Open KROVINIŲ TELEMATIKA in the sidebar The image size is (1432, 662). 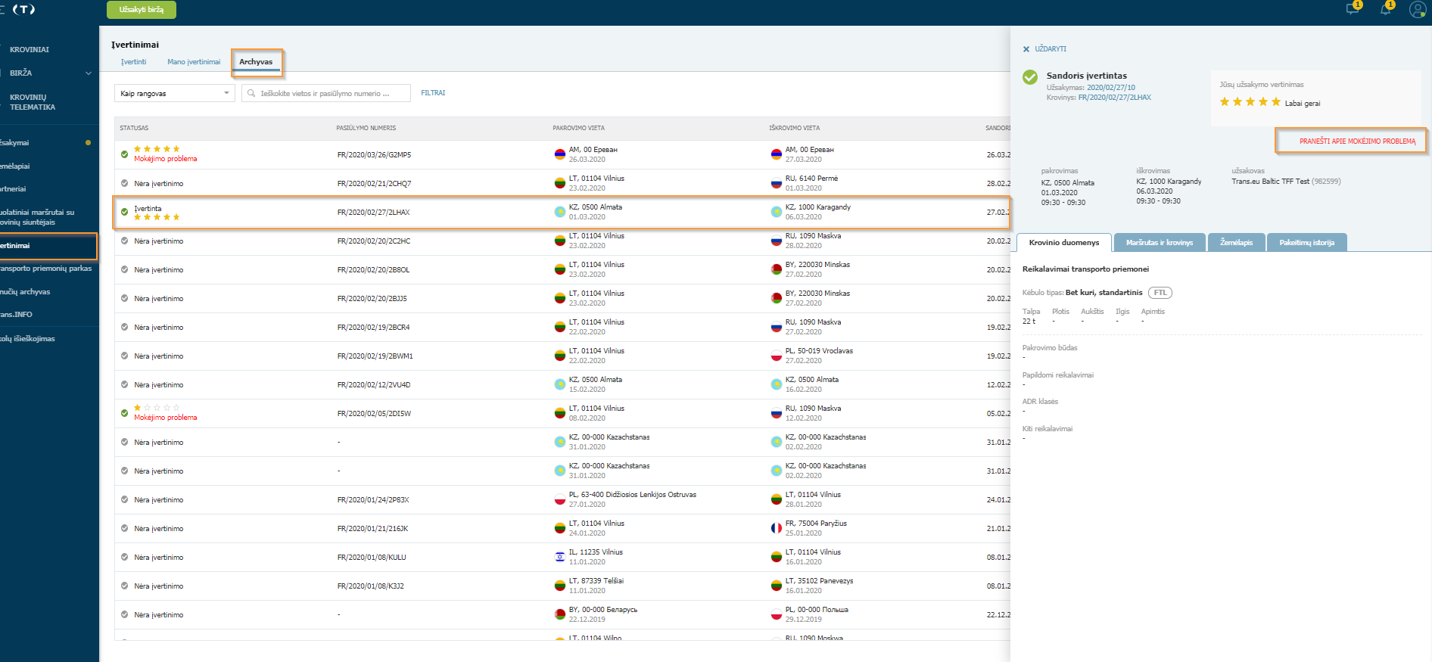(33, 102)
